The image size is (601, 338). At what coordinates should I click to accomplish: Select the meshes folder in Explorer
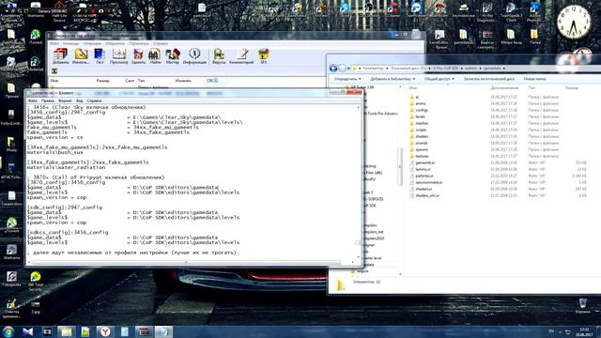[x=422, y=123]
